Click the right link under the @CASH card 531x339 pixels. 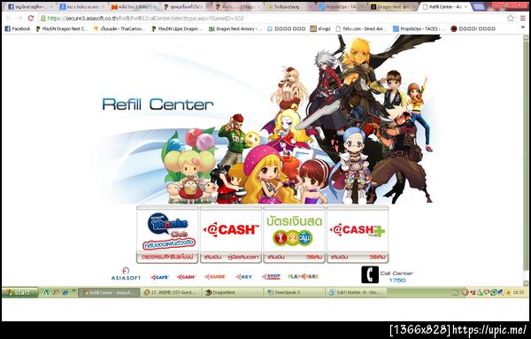point(243,258)
